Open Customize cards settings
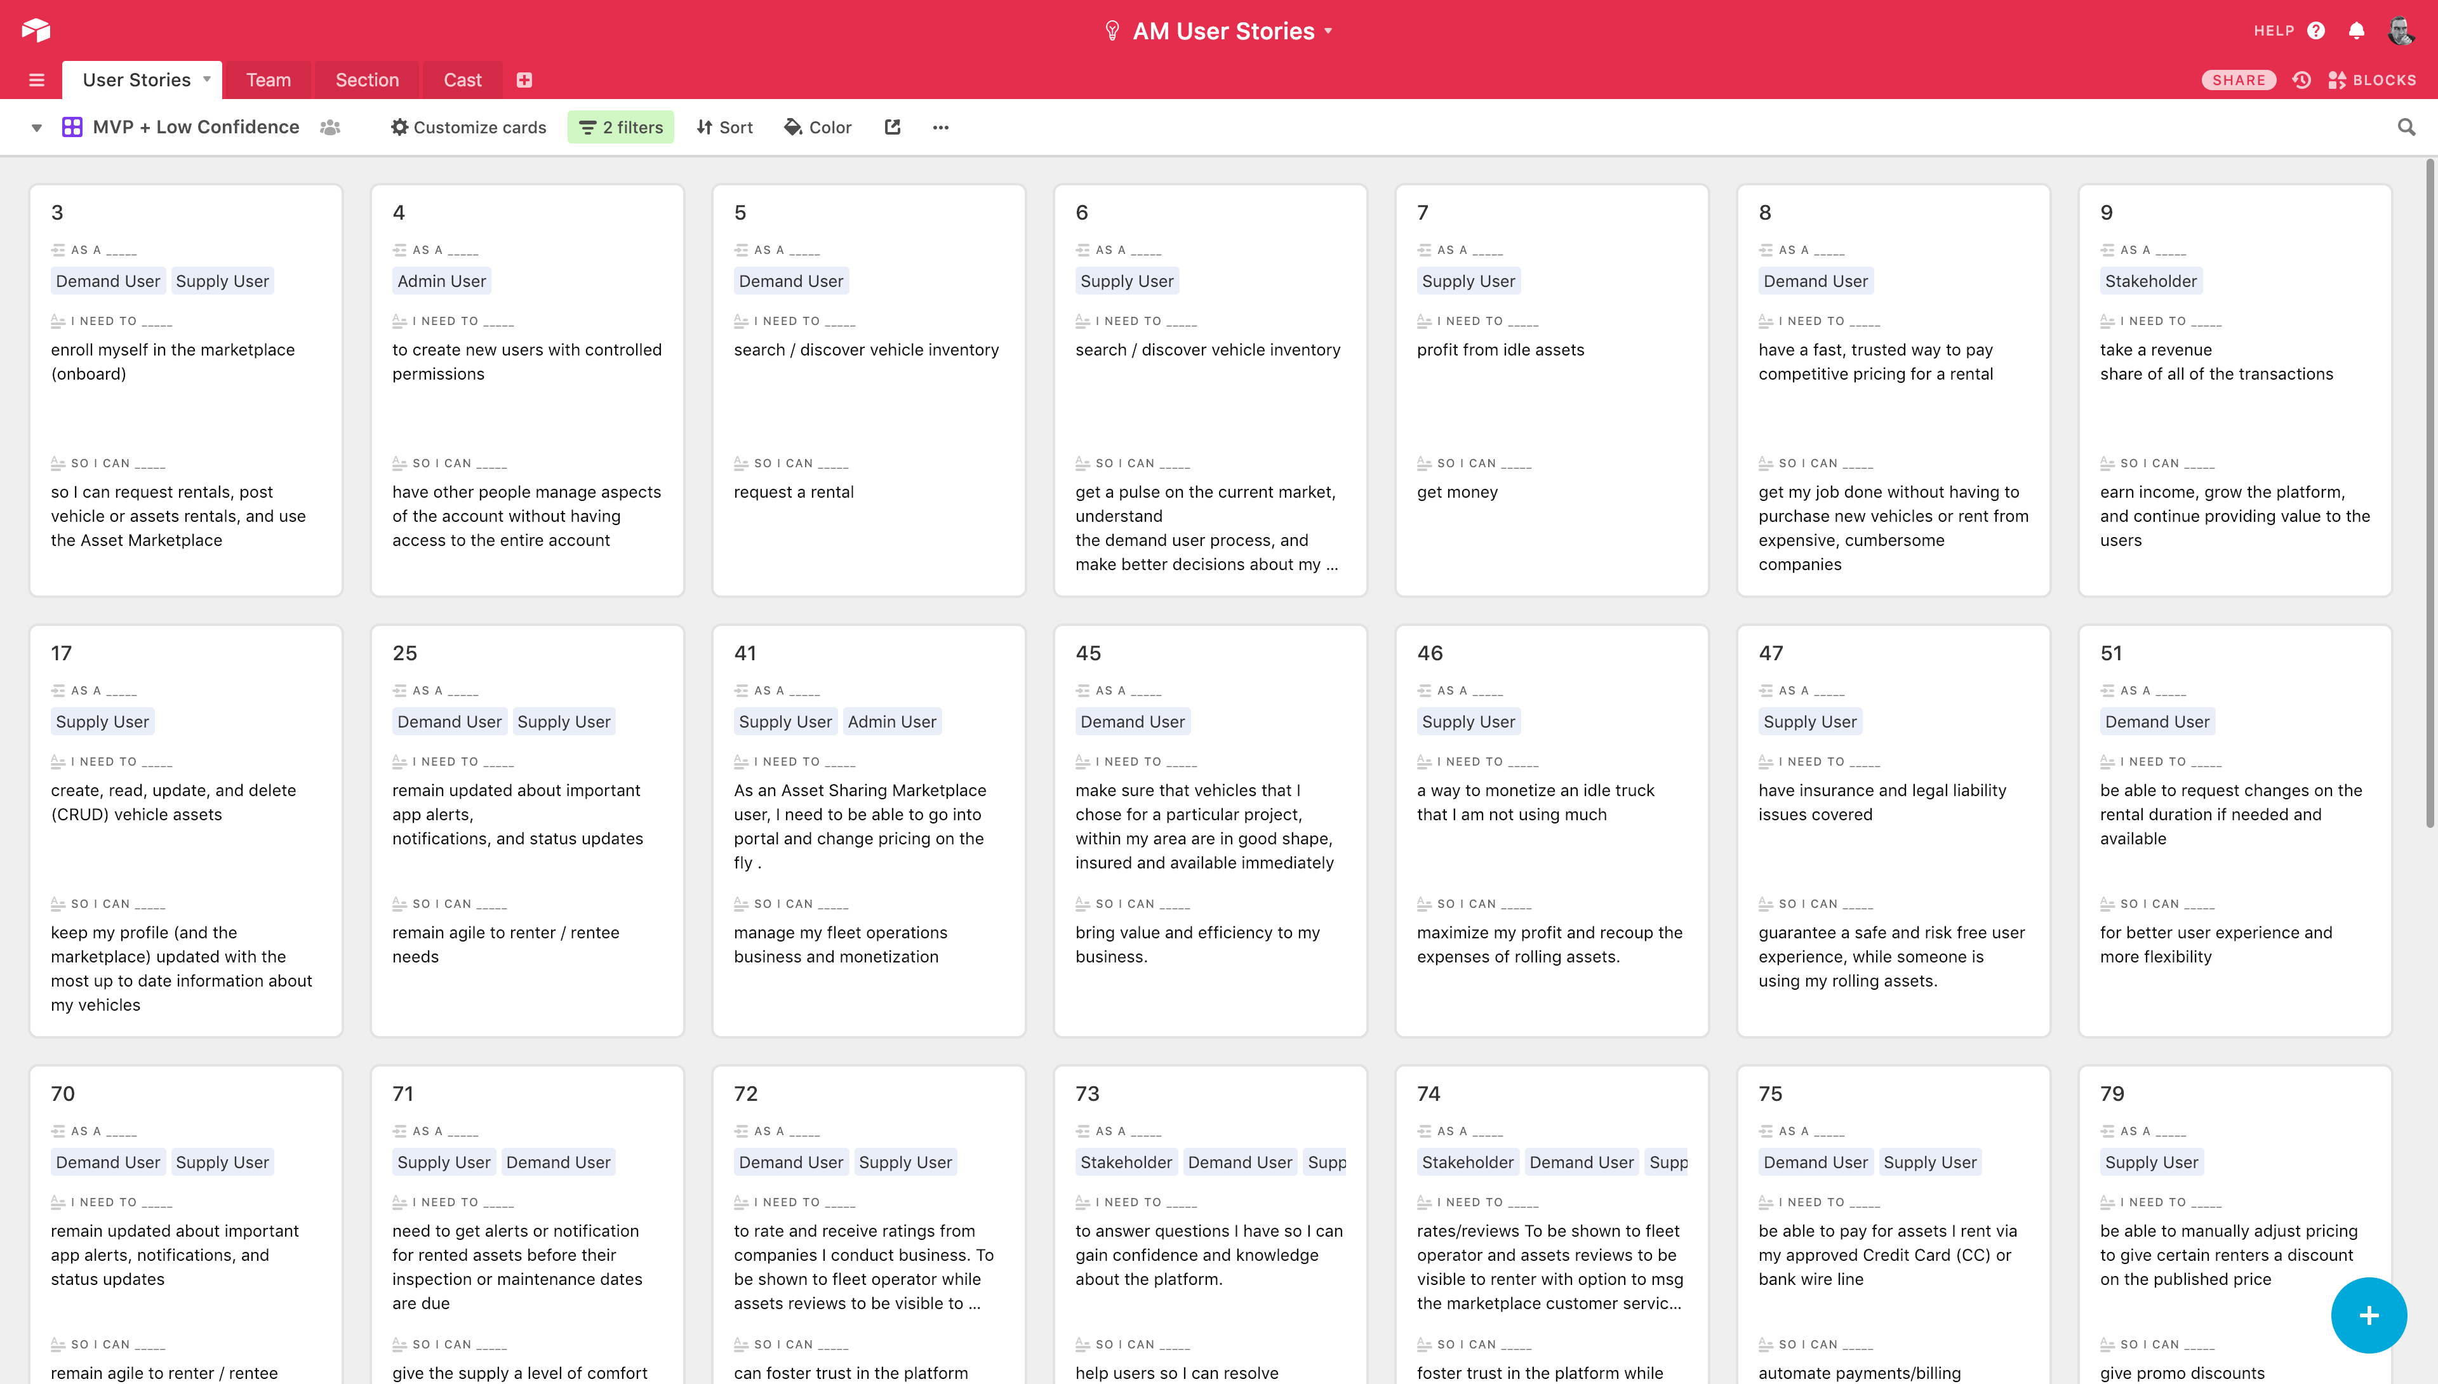The height and width of the screenshot is (1384, 2438). coord(468,126)
